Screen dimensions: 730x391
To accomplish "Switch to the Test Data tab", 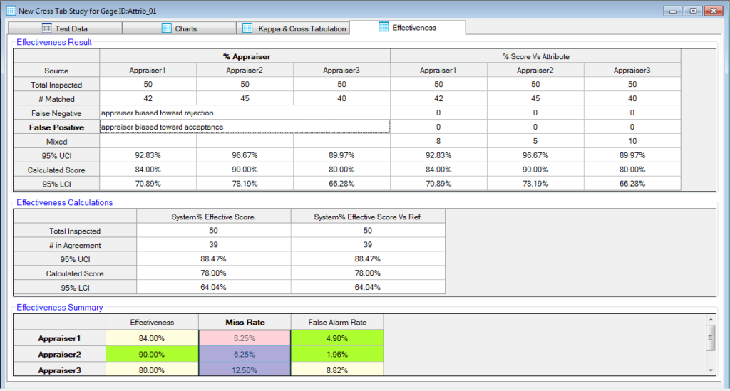I will click(71, 28).
